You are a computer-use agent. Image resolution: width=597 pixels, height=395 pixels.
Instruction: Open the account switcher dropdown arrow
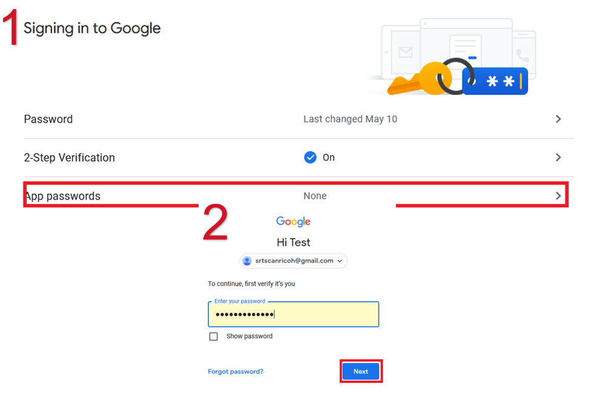coord(340,261)
